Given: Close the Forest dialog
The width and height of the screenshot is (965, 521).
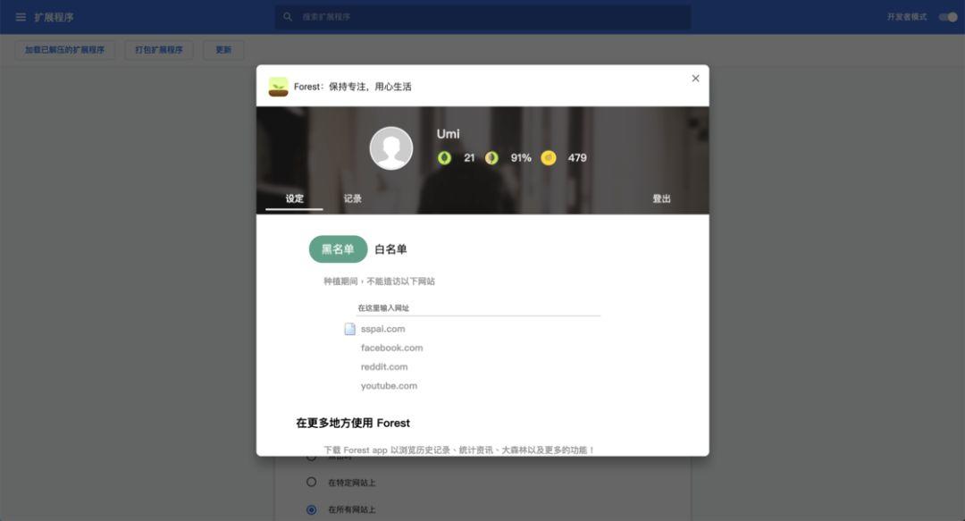Looking at the screenshot, I should point(695,79).
